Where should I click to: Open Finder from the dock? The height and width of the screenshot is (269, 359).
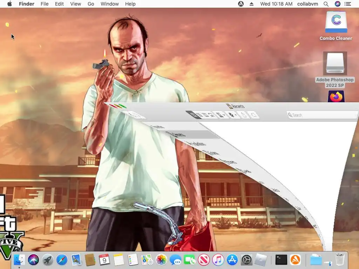(x=19, y=260)
